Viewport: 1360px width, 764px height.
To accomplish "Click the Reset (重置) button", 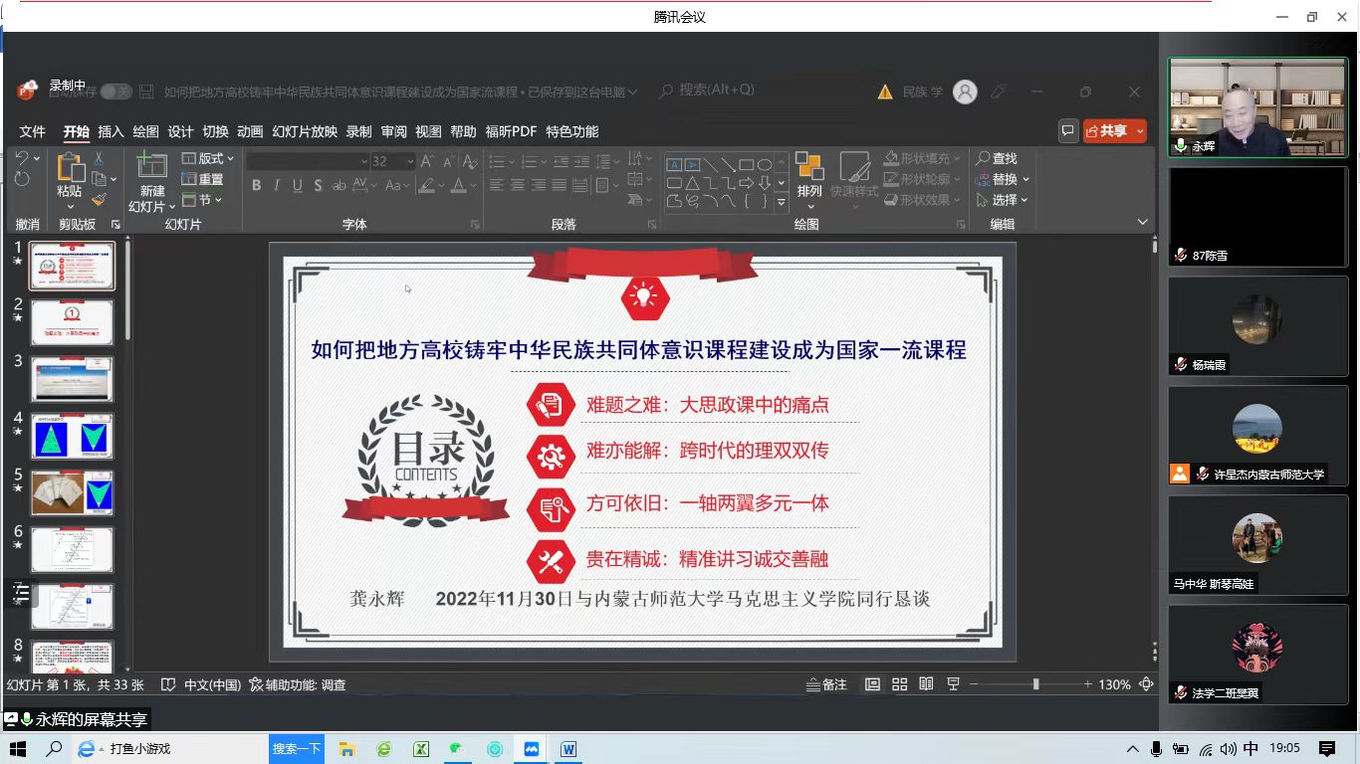I will tap(202, 179).
